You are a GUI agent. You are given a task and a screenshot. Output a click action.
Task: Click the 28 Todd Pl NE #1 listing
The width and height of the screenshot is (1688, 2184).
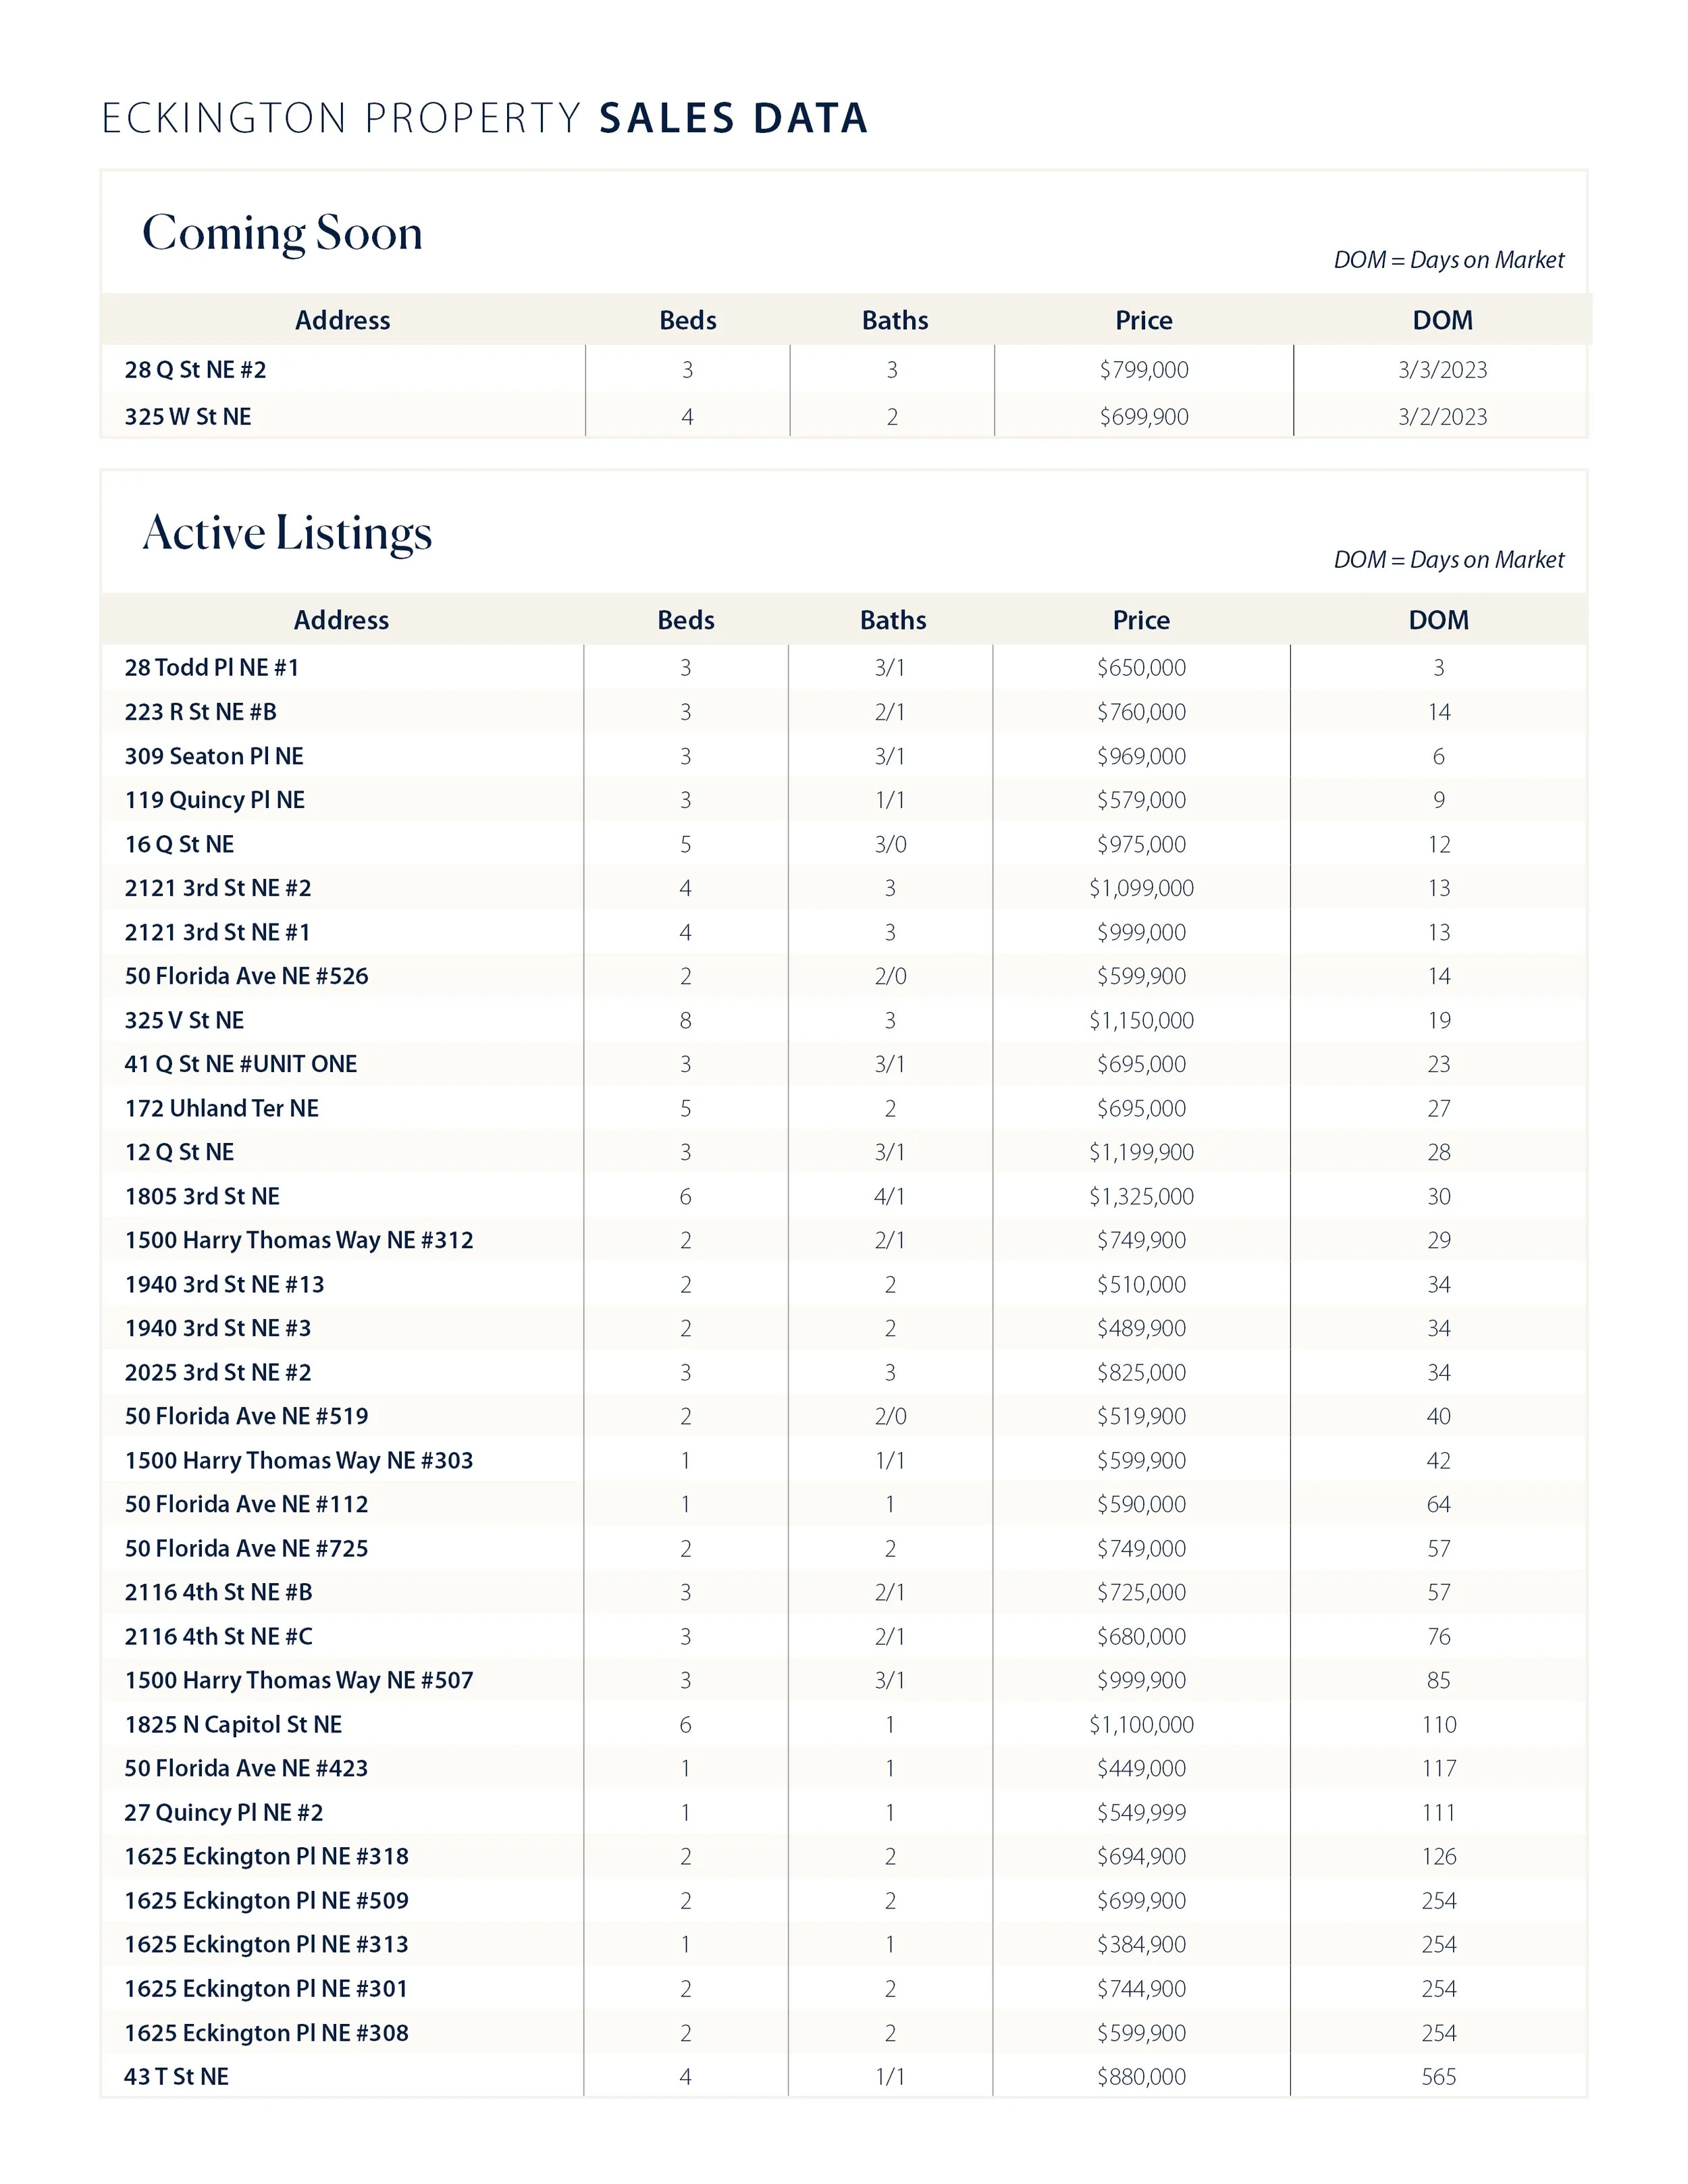pyautogui.click(x=211, y=667)
